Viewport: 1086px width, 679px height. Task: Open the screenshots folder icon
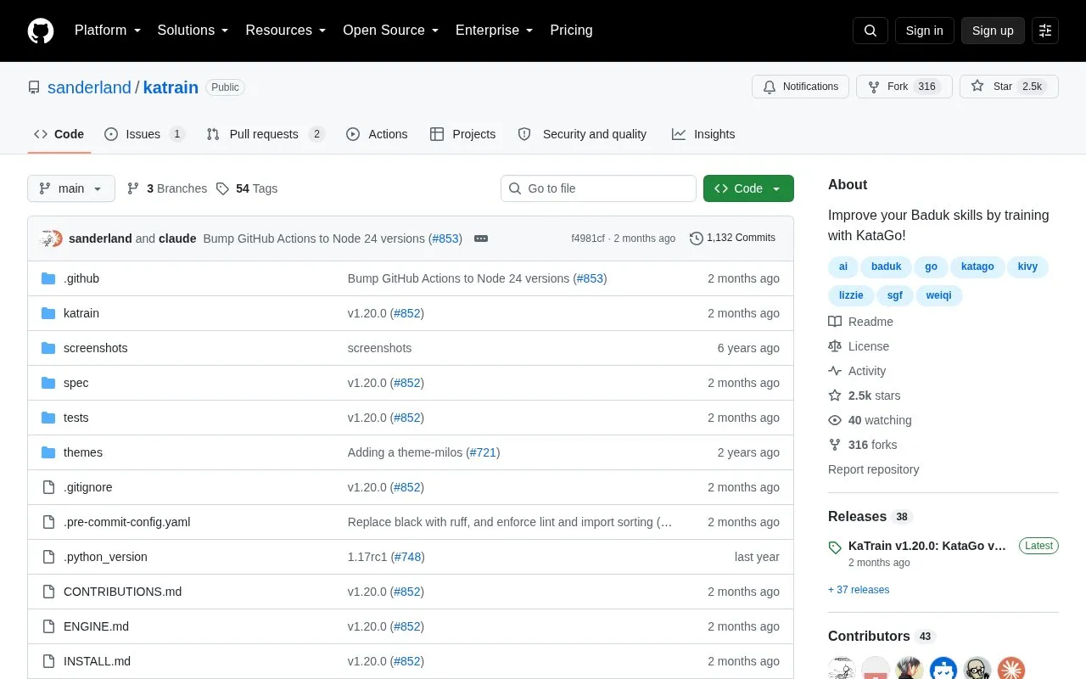point(48,348)
